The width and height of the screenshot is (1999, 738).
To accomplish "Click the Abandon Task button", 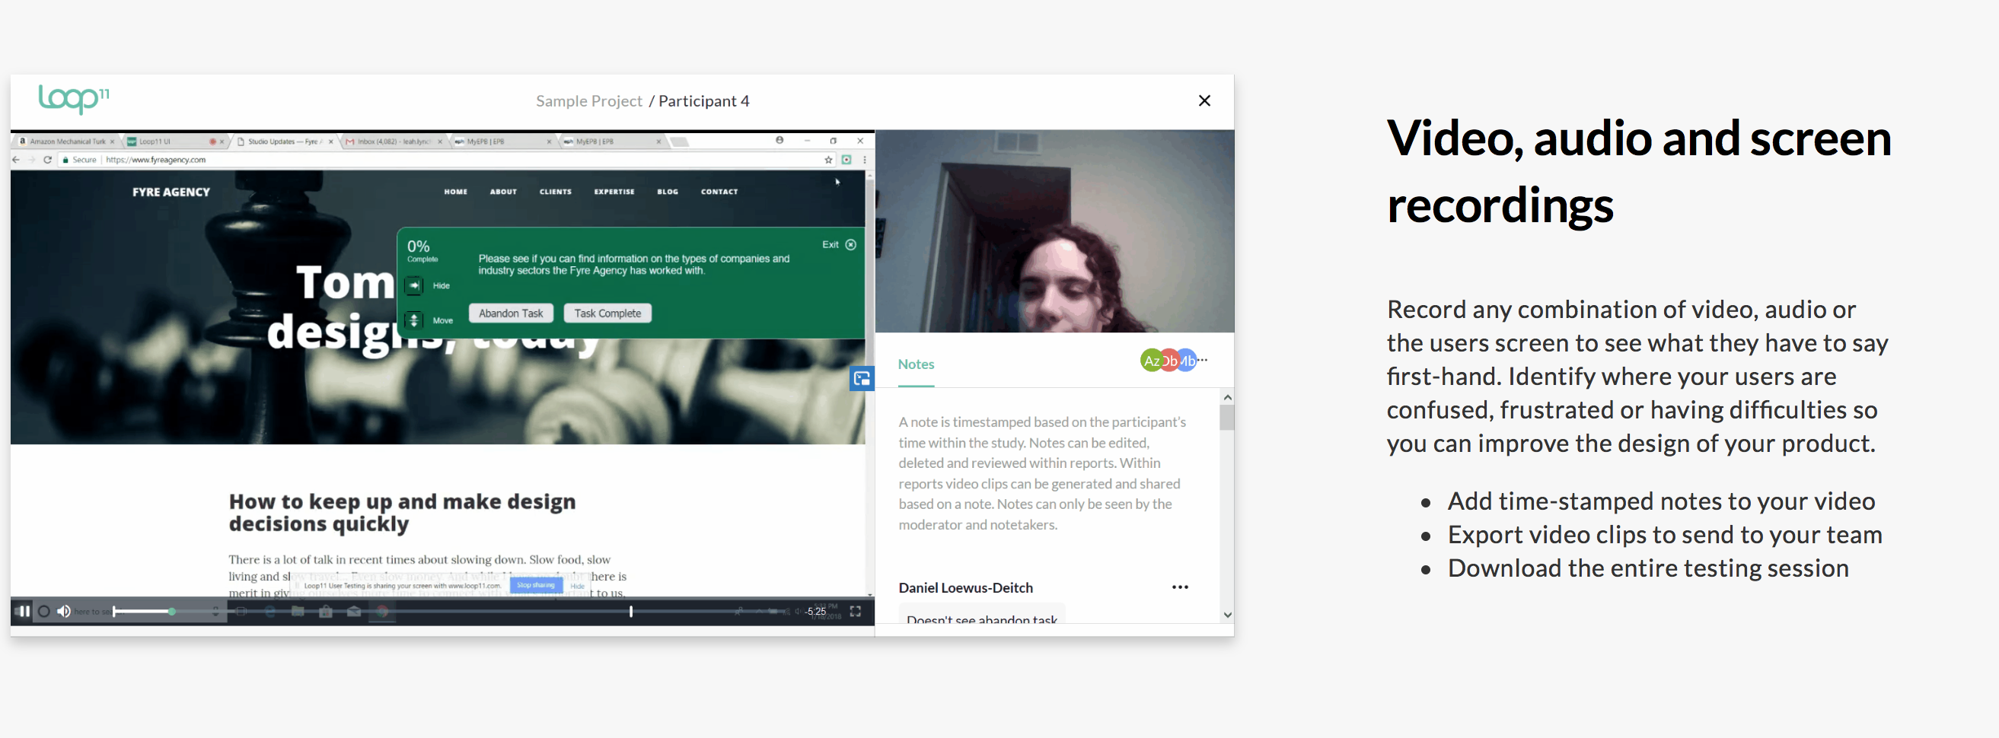I will click(511, 313).
